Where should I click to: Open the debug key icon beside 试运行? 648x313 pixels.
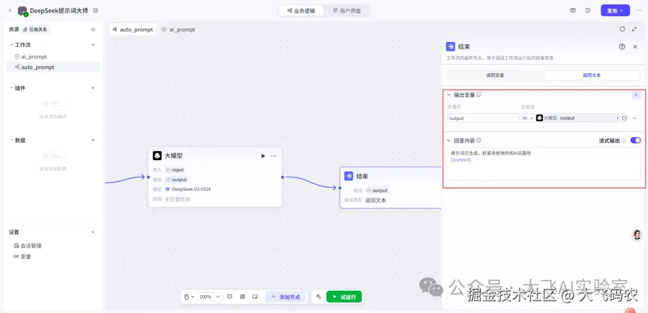tap(319, 296)
